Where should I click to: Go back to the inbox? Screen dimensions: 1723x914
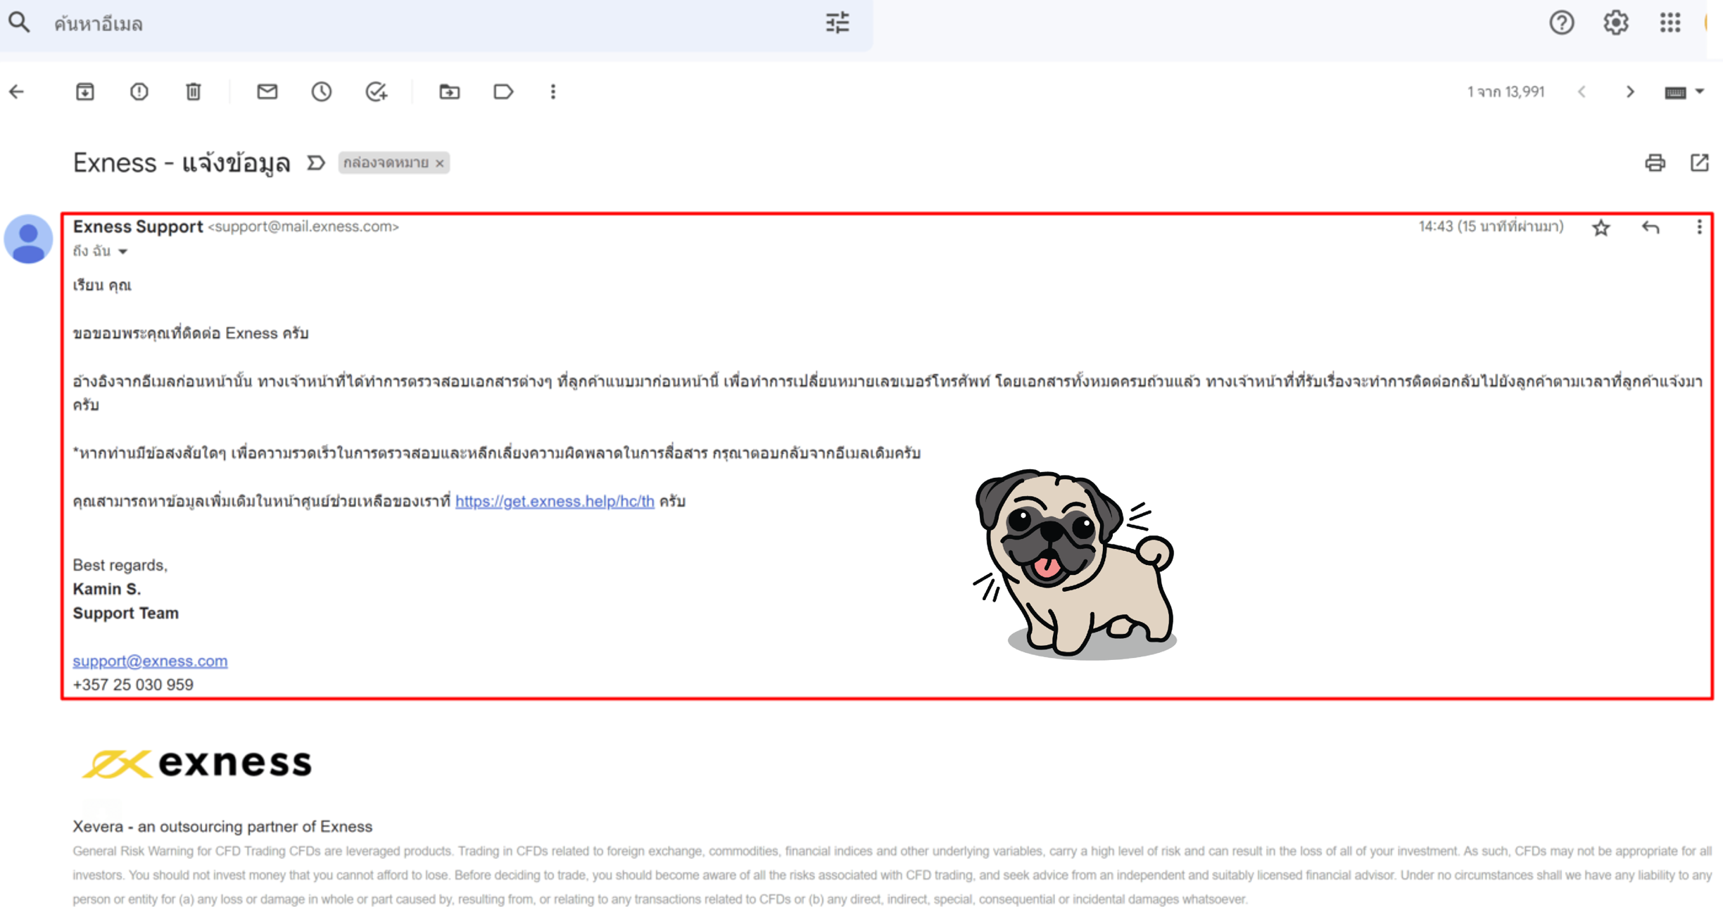coord(17,91)
